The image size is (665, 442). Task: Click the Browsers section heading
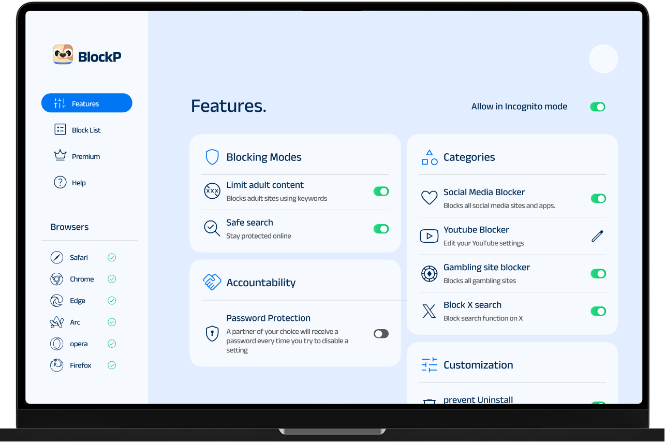[x=69, y=227]
